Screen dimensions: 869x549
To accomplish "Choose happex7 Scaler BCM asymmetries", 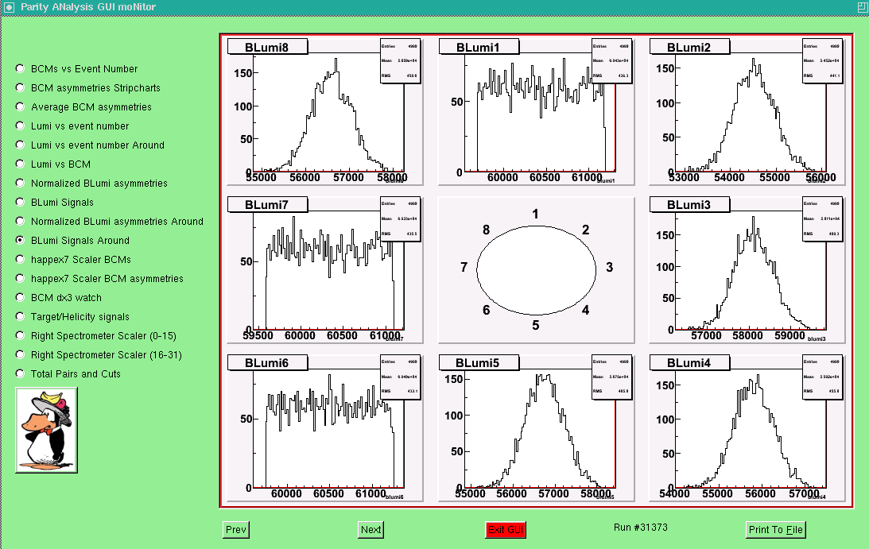I will (21, 278).
